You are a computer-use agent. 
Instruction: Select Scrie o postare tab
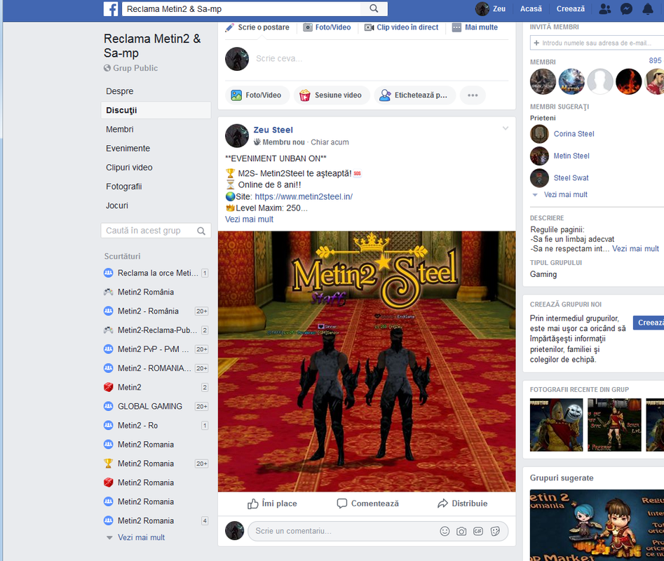click(257, 27)
